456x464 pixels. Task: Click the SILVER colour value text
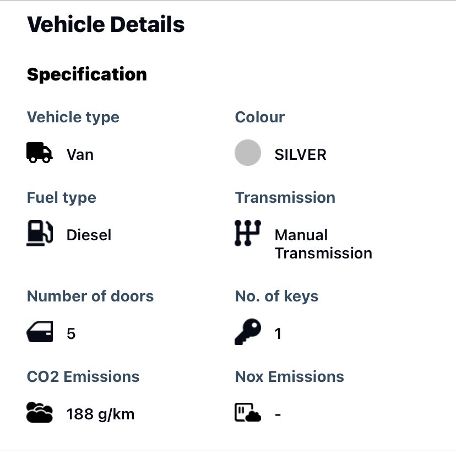(301, 155)
